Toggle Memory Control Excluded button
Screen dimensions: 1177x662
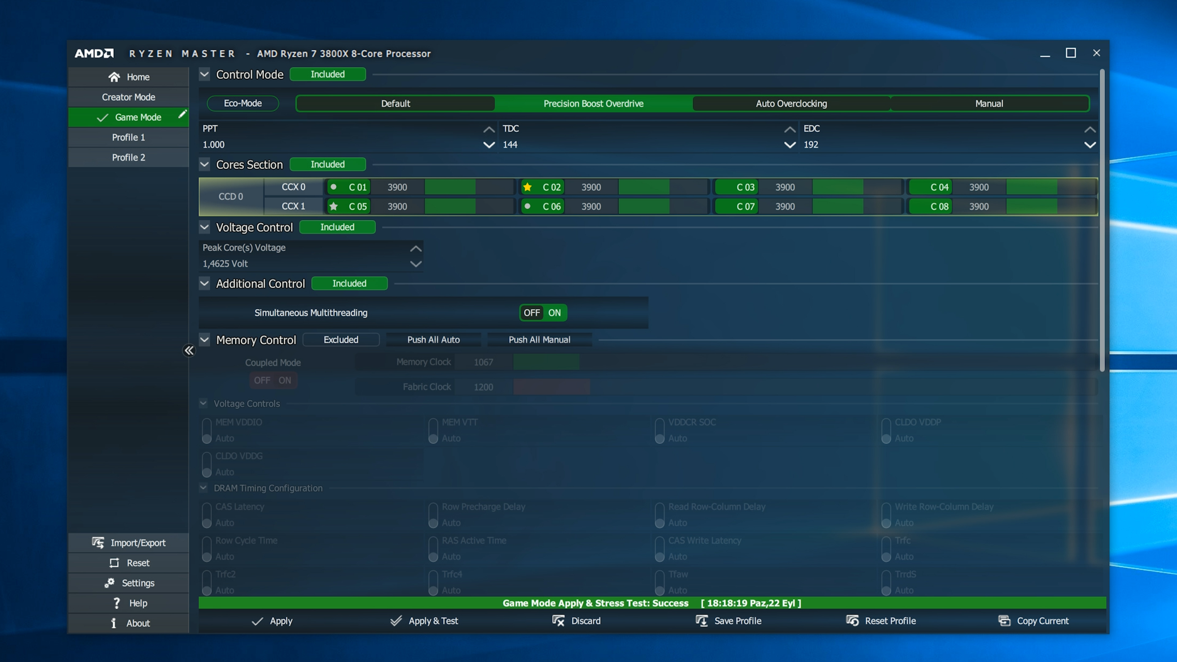[x=341, y=340]
